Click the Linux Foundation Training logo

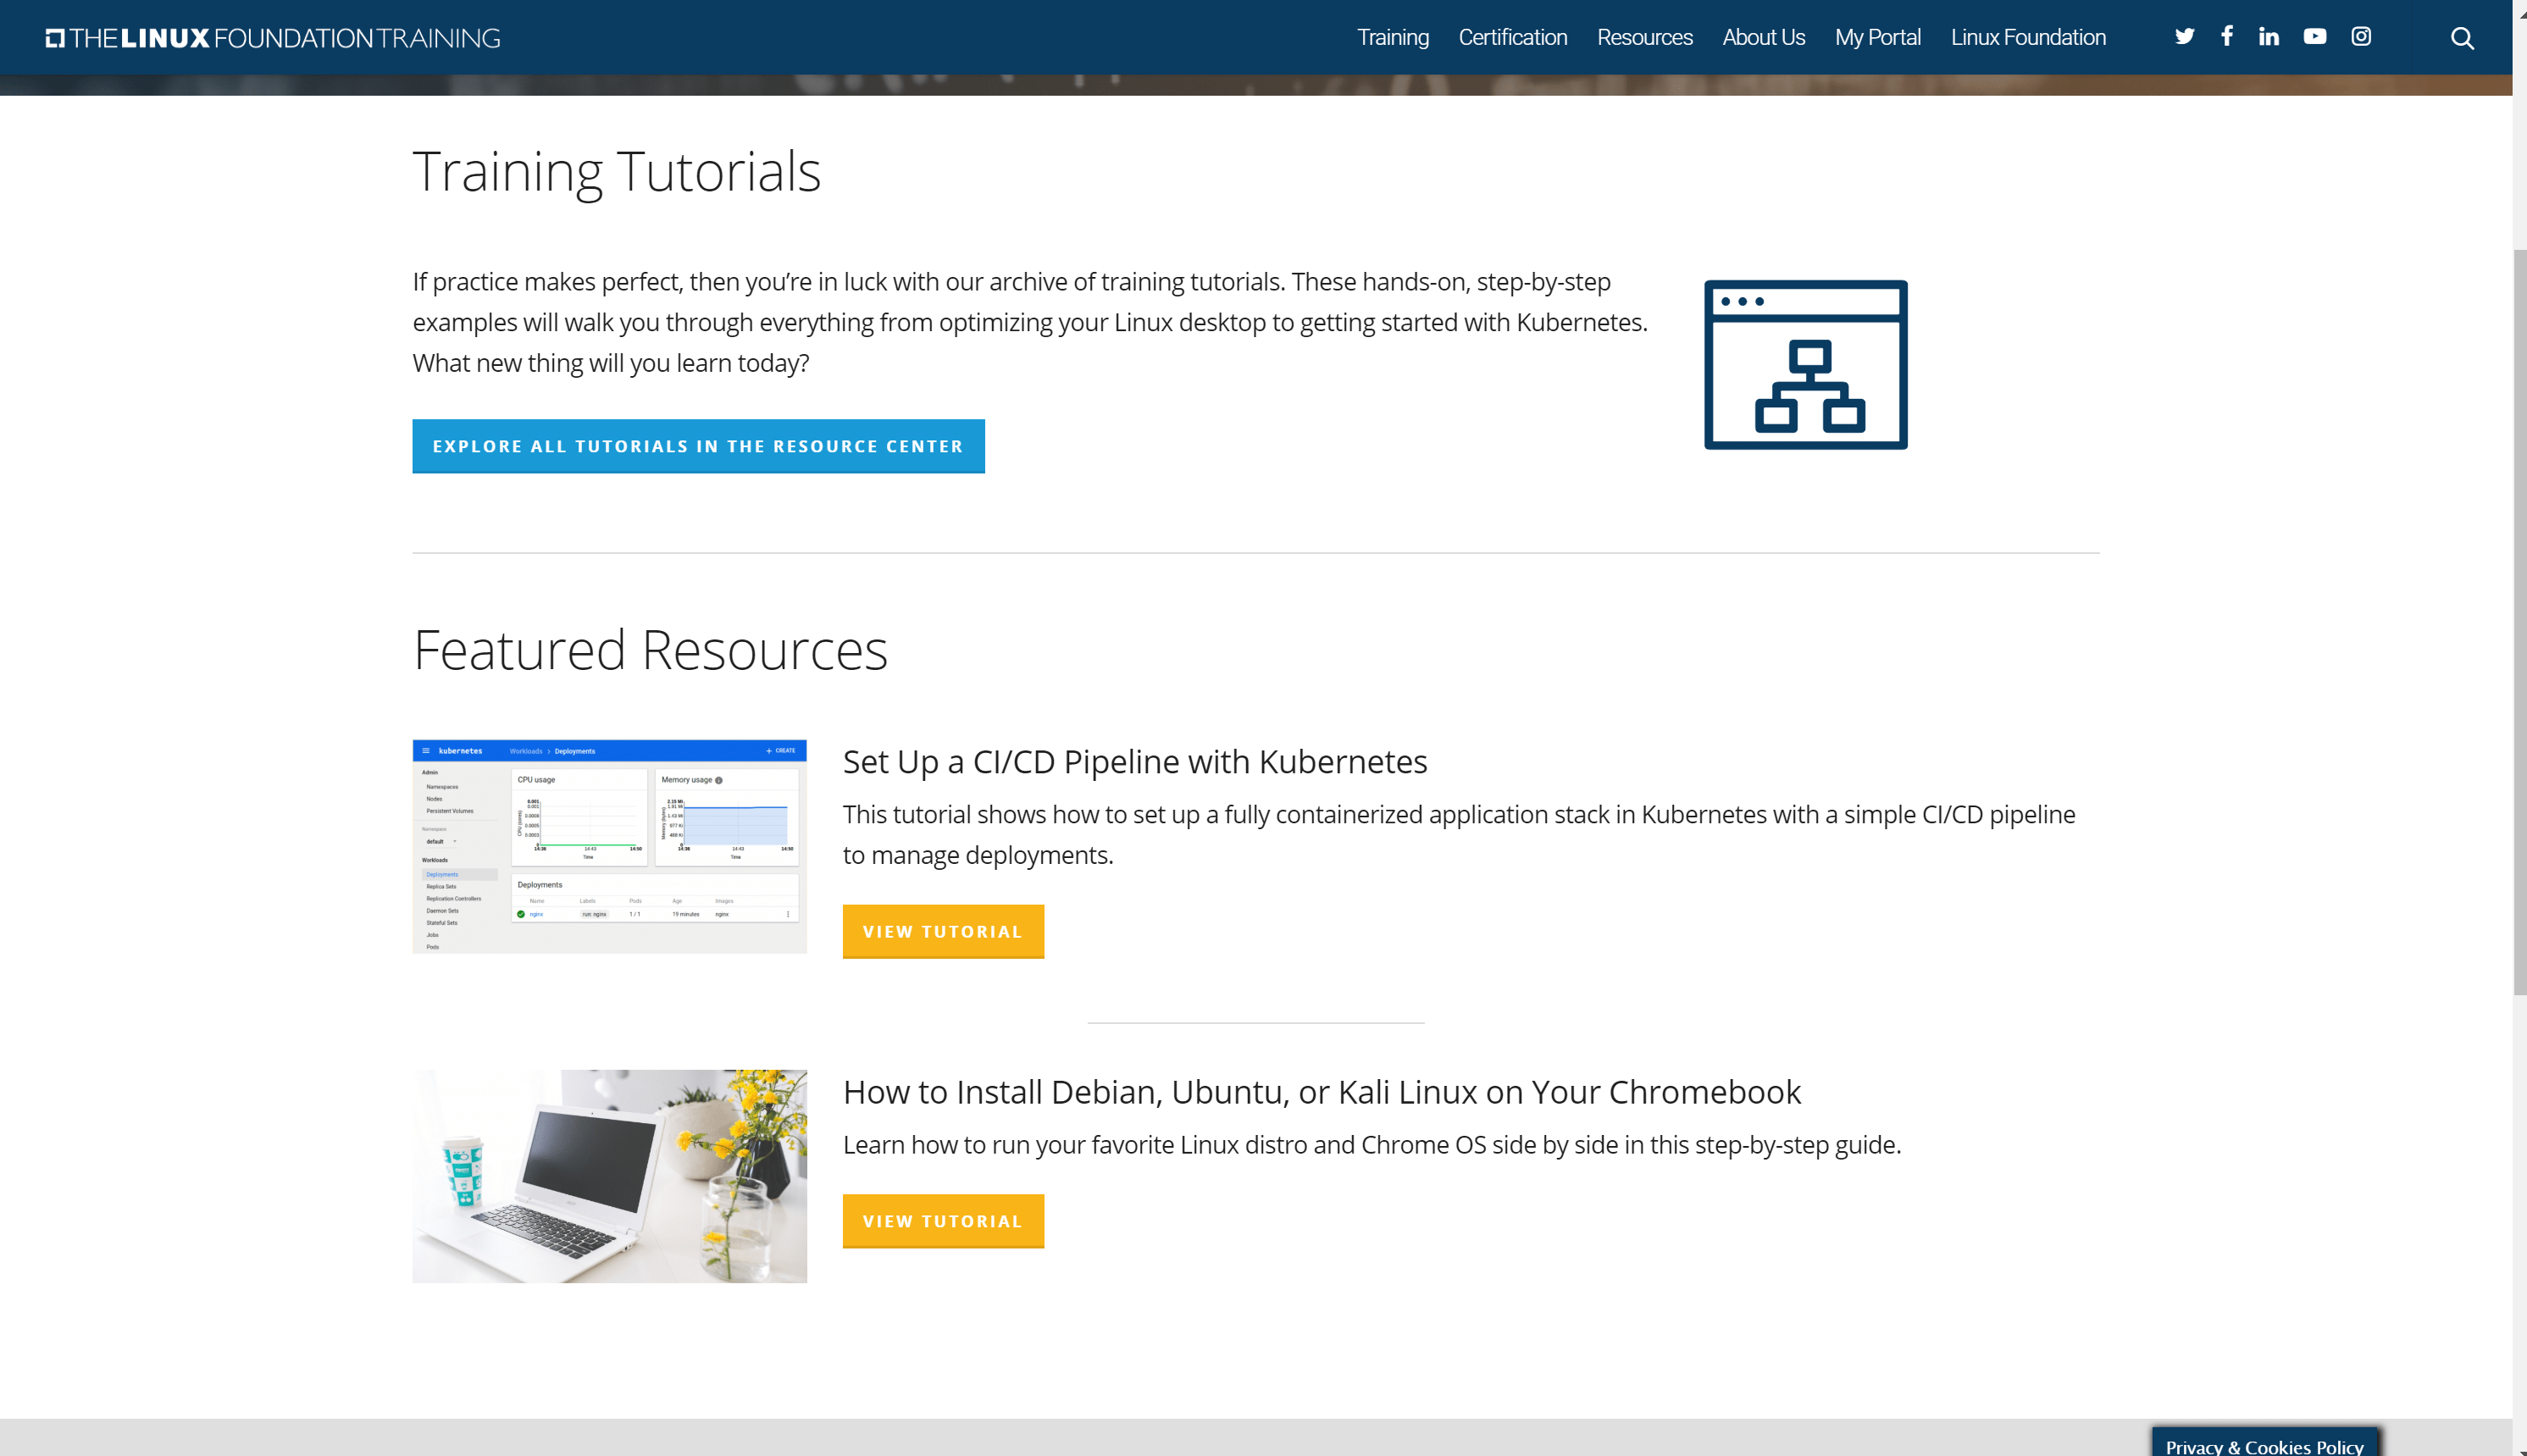273,38
